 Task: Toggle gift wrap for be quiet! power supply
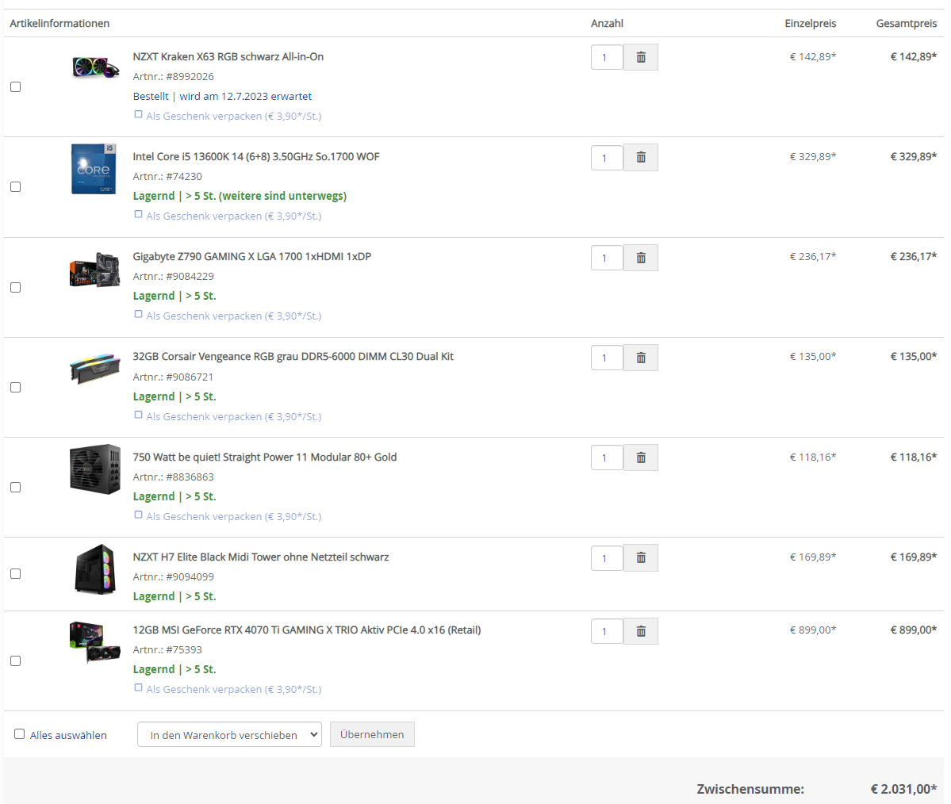[138, 515]
